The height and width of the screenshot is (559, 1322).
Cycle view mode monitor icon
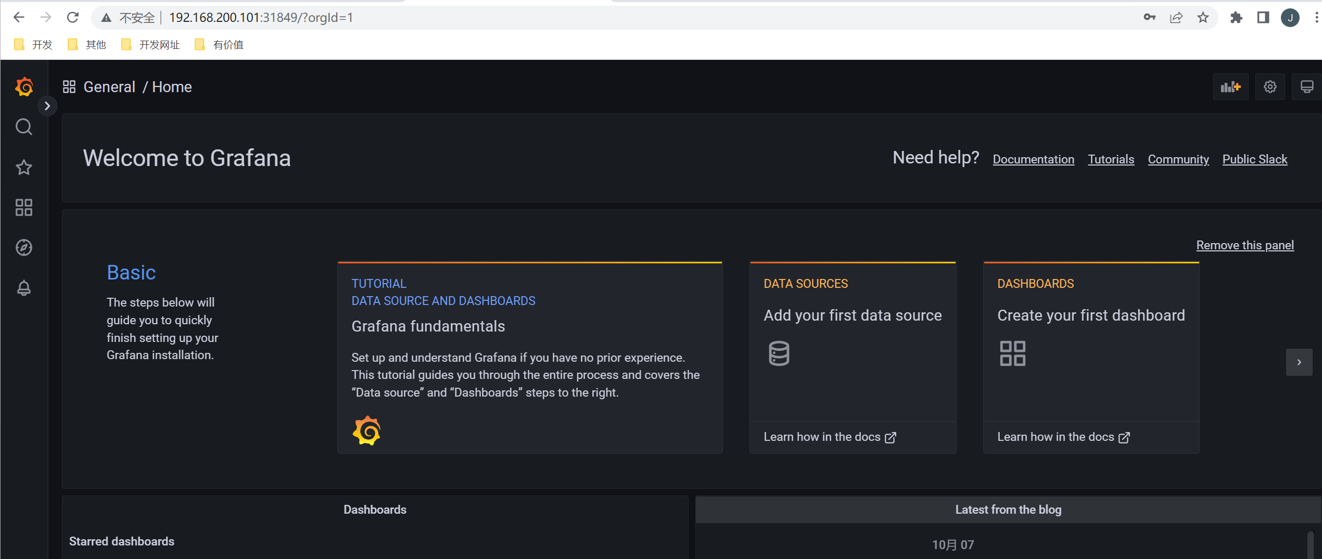point(1306,87)
